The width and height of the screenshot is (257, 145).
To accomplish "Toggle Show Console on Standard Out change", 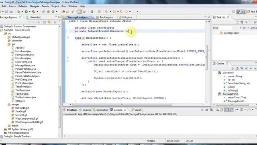I will (226, 110).
